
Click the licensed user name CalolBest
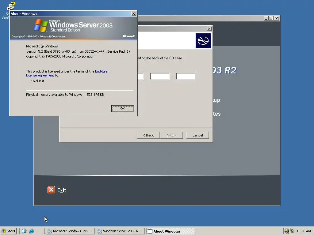click(x=37, y=81)
